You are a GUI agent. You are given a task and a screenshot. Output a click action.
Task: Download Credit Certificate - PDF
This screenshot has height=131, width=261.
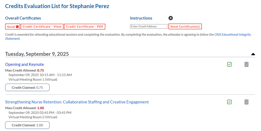(85, 27)
